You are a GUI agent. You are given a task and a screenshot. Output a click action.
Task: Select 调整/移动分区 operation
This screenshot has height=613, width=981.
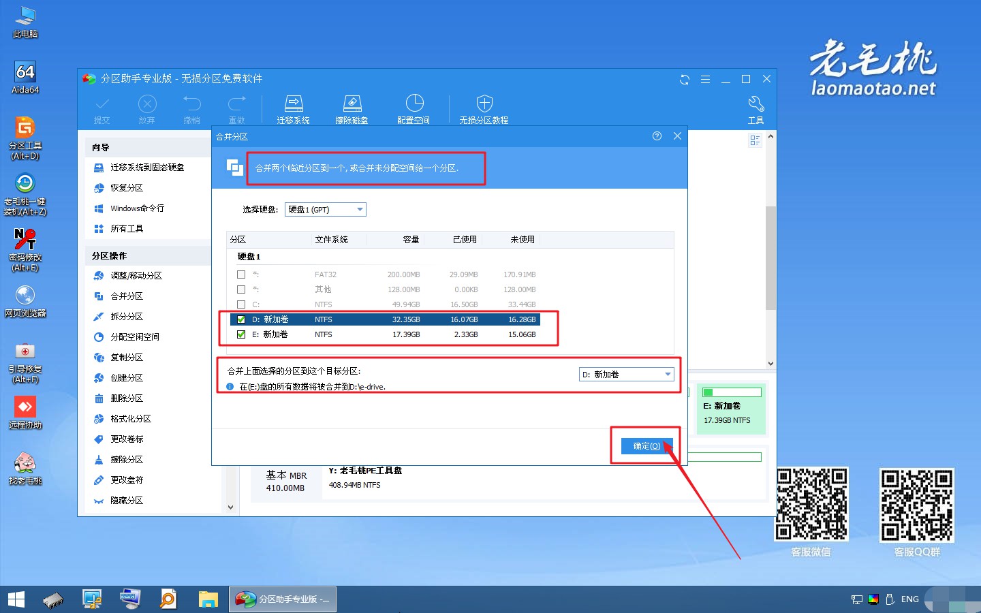click(x=136, y=276)
